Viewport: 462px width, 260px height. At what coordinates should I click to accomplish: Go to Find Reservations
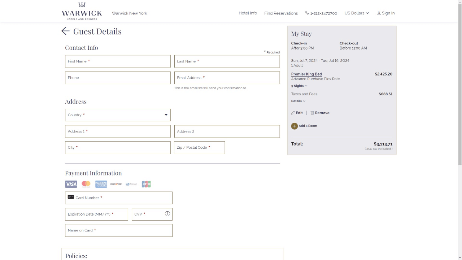[281, 13]
